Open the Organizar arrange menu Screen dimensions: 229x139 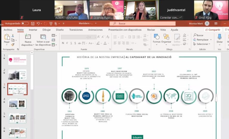point(166,39)
